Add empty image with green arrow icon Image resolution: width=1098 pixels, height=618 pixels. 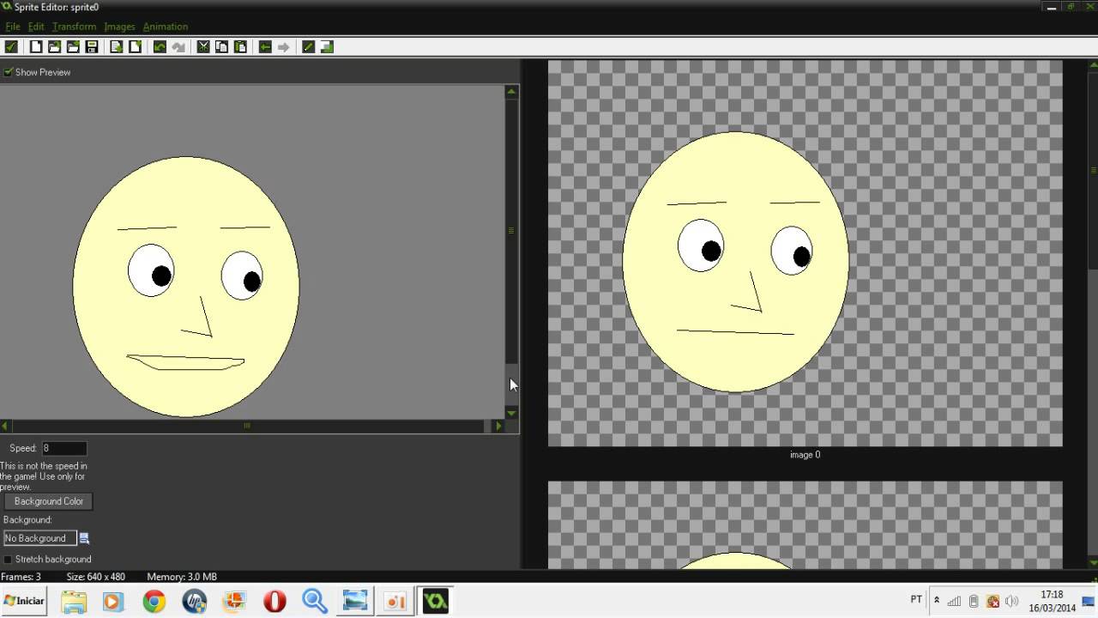pyautogui.click(x=116, y=47)
